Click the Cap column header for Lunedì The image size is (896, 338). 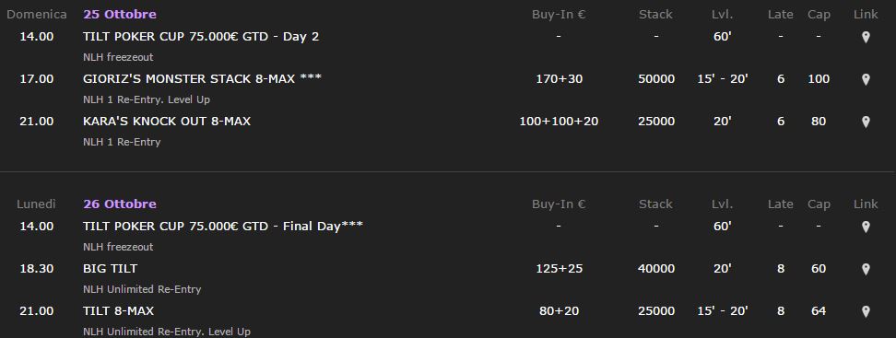819,204
